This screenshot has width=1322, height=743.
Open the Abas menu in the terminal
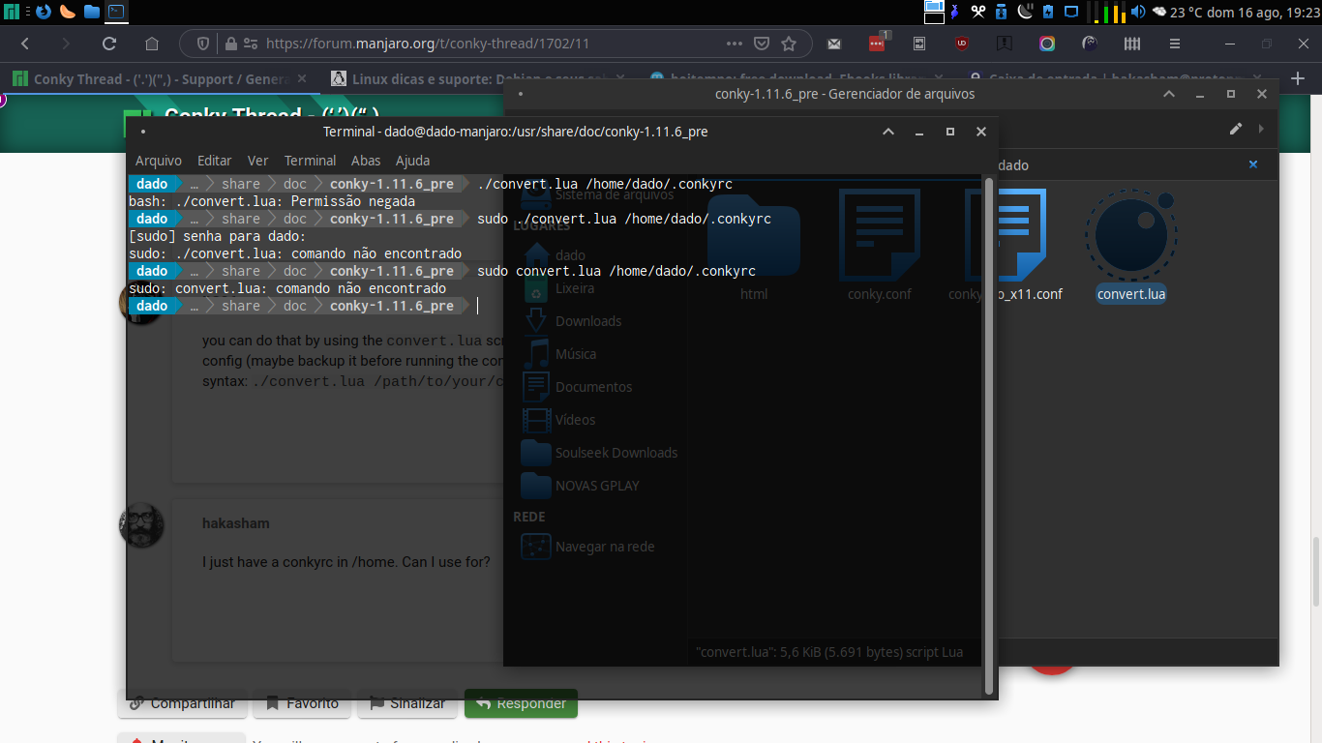[x=366, y=161]
